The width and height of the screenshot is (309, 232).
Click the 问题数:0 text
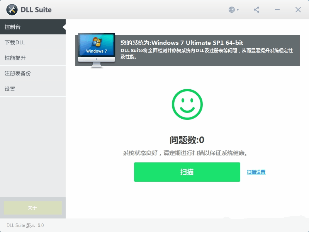pos(187,140)
